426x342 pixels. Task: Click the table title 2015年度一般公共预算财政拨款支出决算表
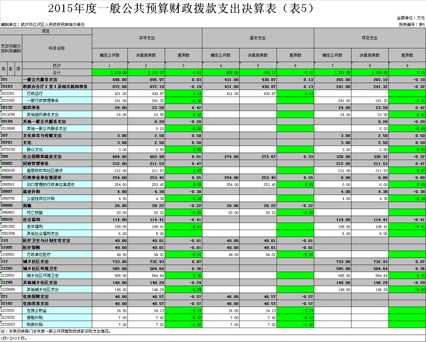(x=181, y=9)
